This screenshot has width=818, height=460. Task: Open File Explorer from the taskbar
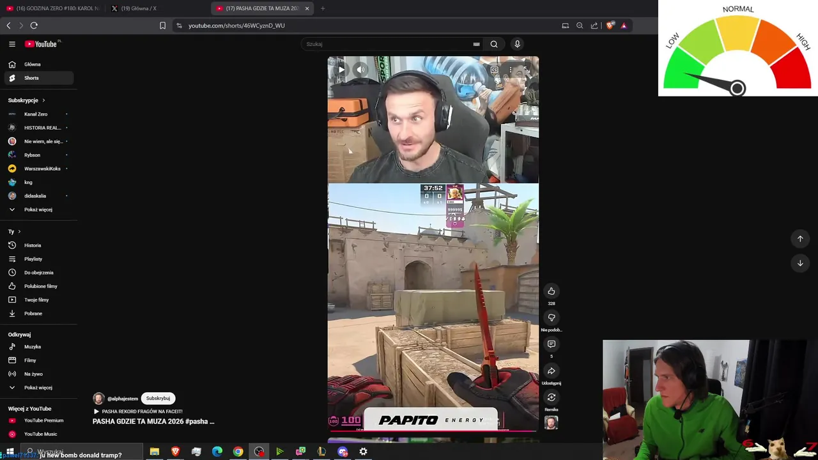click(x=155, y=452)
